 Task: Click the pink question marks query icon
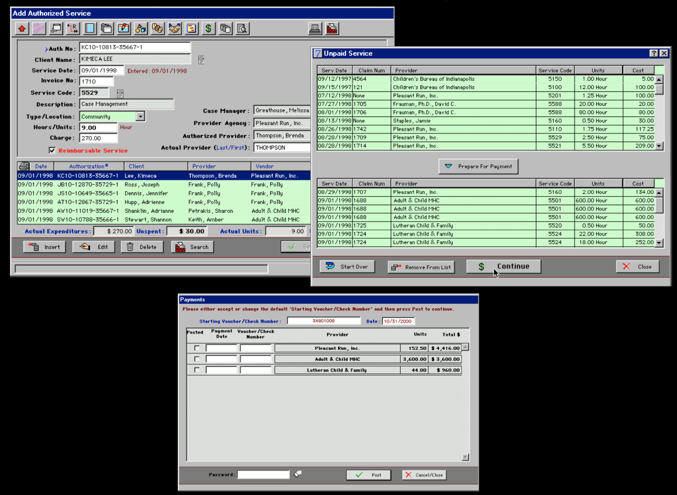(x=39, y=29)
